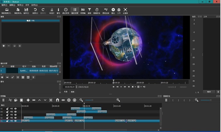Hide track V4 with its eye icon

pos(16,112)
